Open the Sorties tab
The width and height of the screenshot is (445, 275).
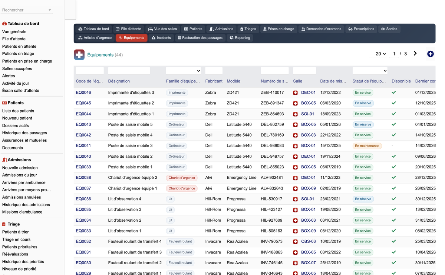pos(389,29)
